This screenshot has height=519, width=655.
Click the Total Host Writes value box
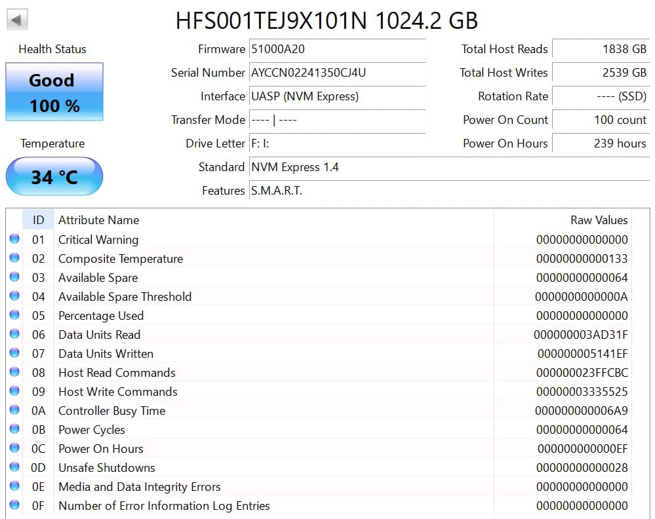[601, 73]
